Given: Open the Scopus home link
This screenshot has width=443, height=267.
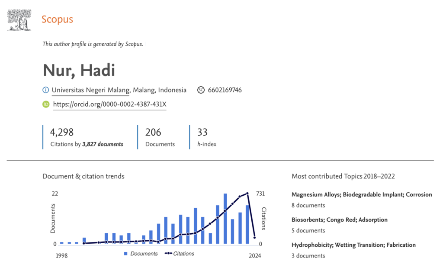Looking at the screenshot, I should pyautogui.click(x=57, y=19).
